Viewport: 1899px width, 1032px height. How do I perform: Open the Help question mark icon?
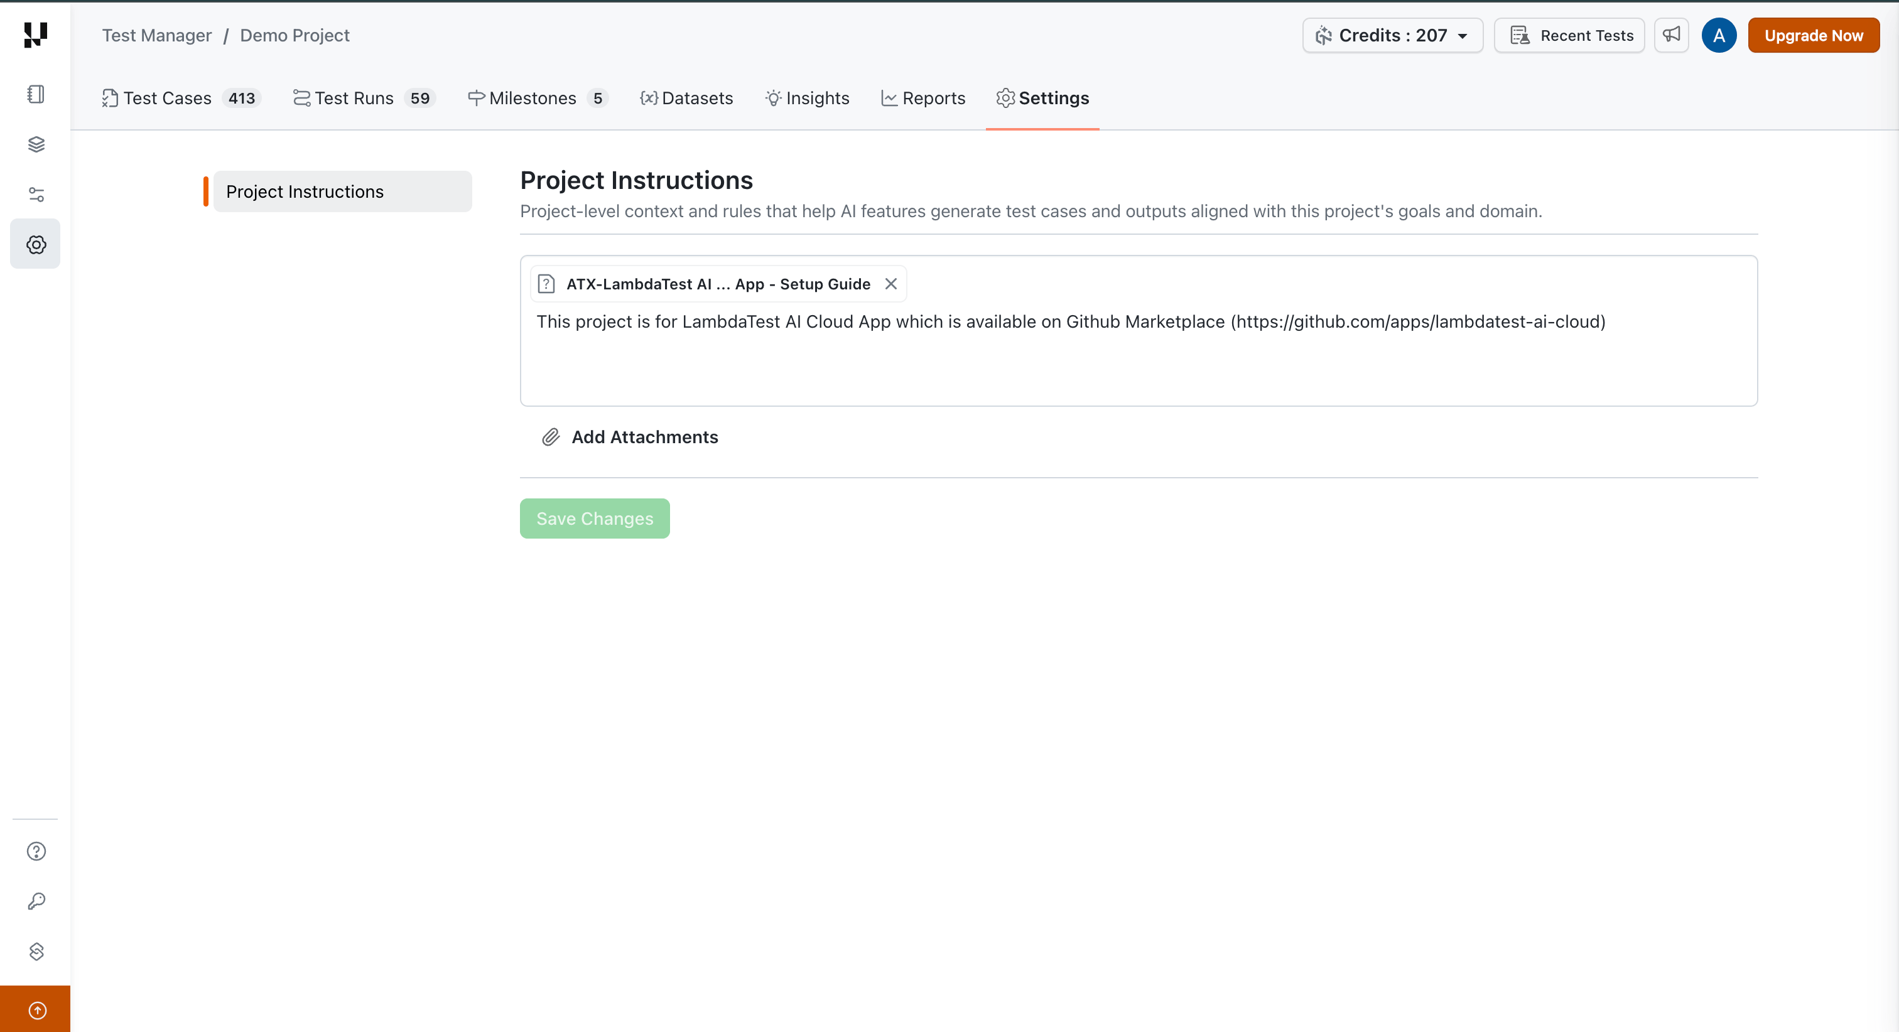pos(35,851)
